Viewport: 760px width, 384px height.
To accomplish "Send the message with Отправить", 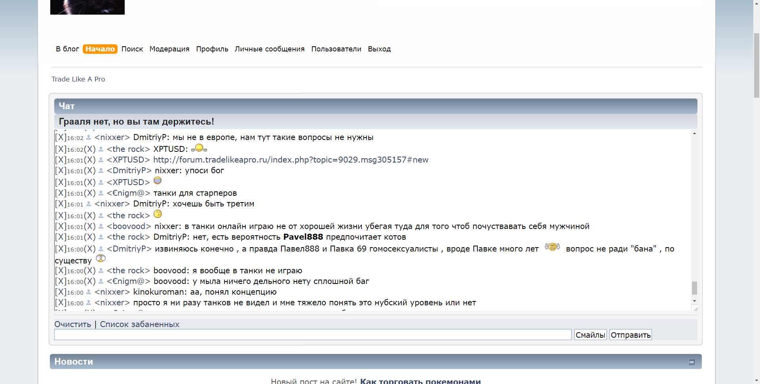I will pos(631,335).
